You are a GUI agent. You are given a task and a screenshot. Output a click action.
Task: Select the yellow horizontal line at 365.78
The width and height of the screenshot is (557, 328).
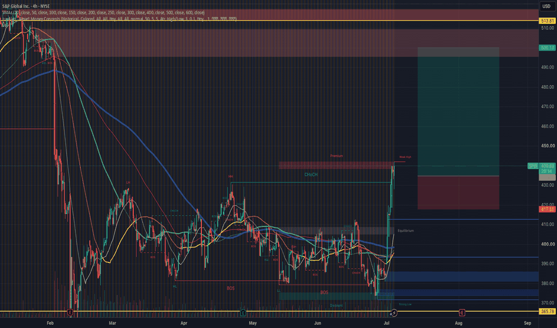pyautogui.click(x=270, y=311)
